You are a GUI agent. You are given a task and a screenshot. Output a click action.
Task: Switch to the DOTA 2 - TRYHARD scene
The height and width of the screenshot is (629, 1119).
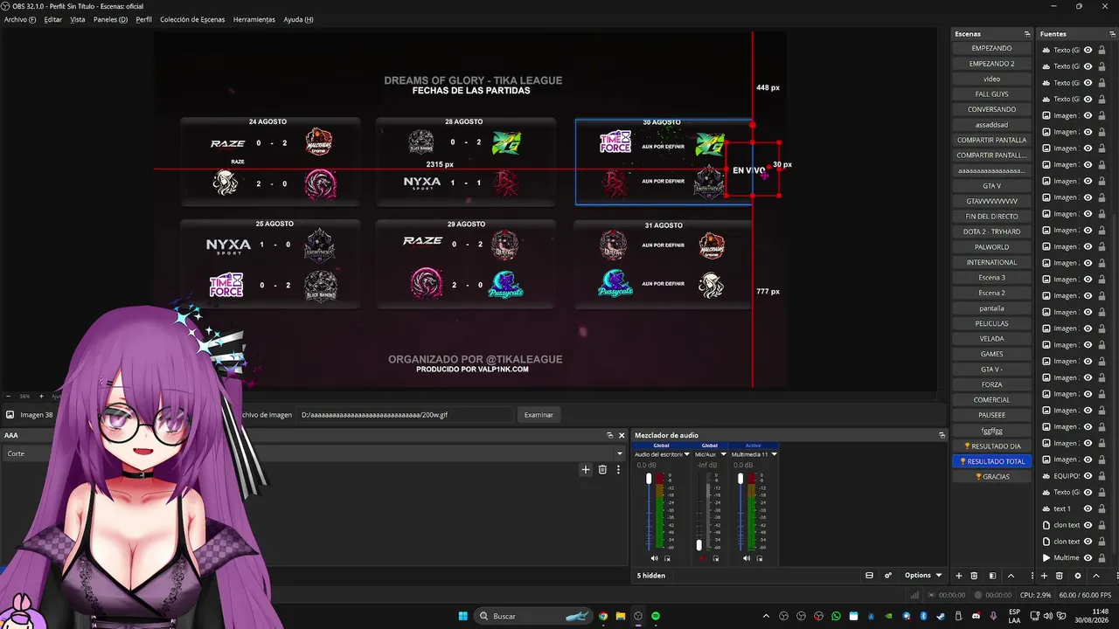(991, 232)
